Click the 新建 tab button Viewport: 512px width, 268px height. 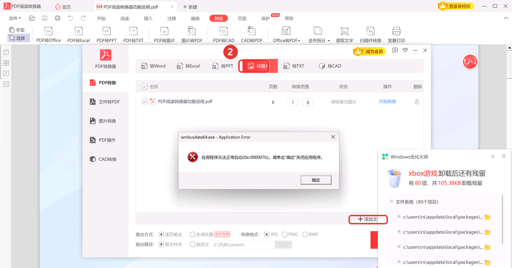point(190,7)
